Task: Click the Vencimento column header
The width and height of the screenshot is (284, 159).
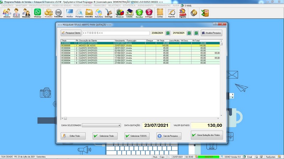Action: point(120,41)
